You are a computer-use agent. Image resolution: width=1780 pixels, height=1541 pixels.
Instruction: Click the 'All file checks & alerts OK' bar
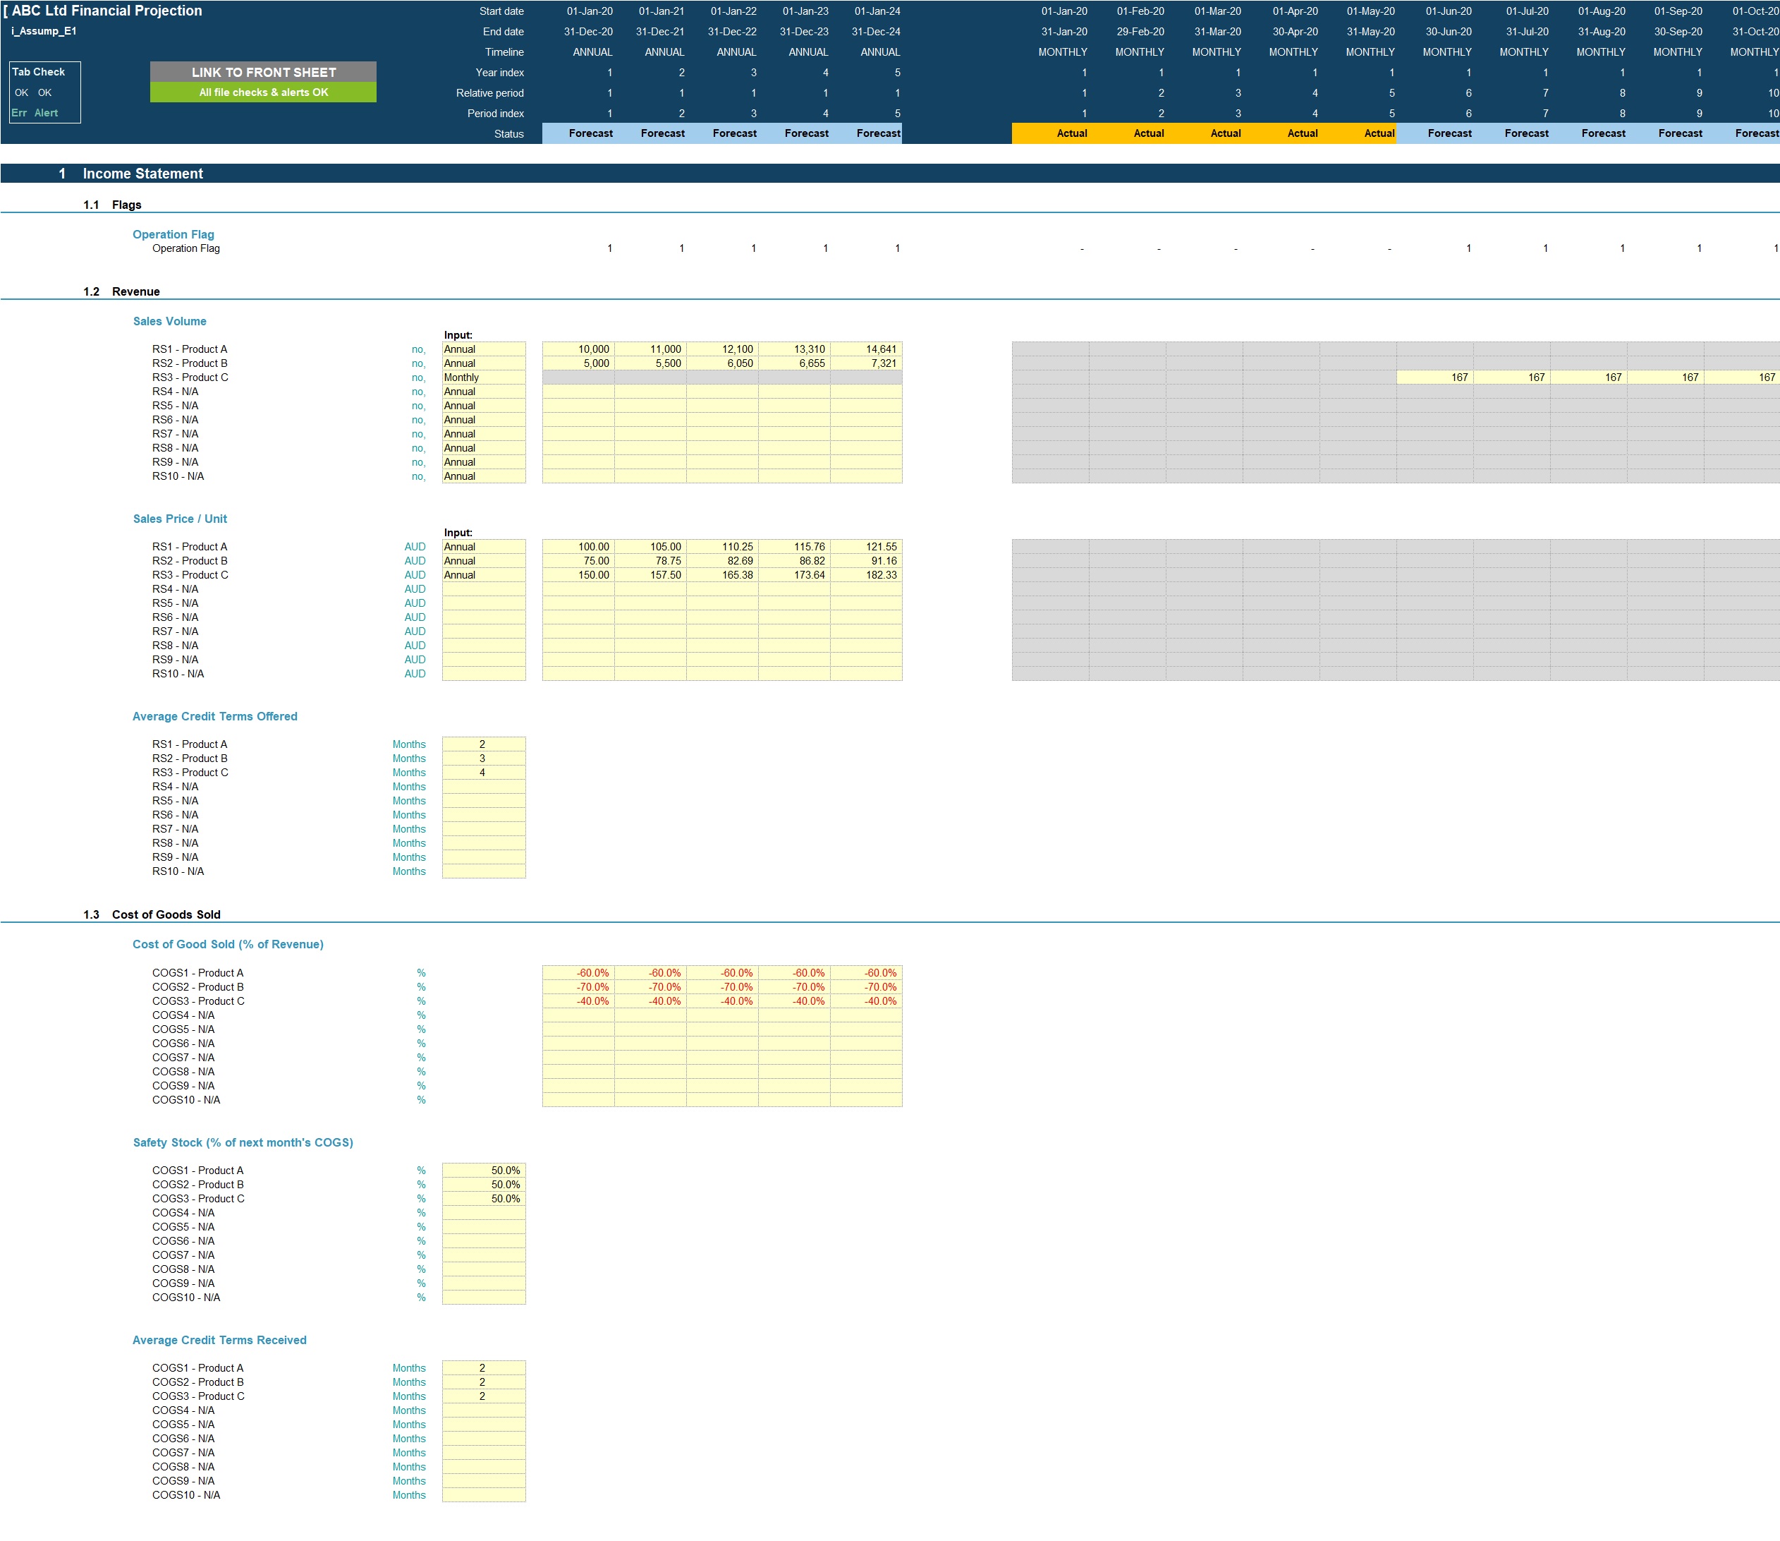tap(263, 92)
